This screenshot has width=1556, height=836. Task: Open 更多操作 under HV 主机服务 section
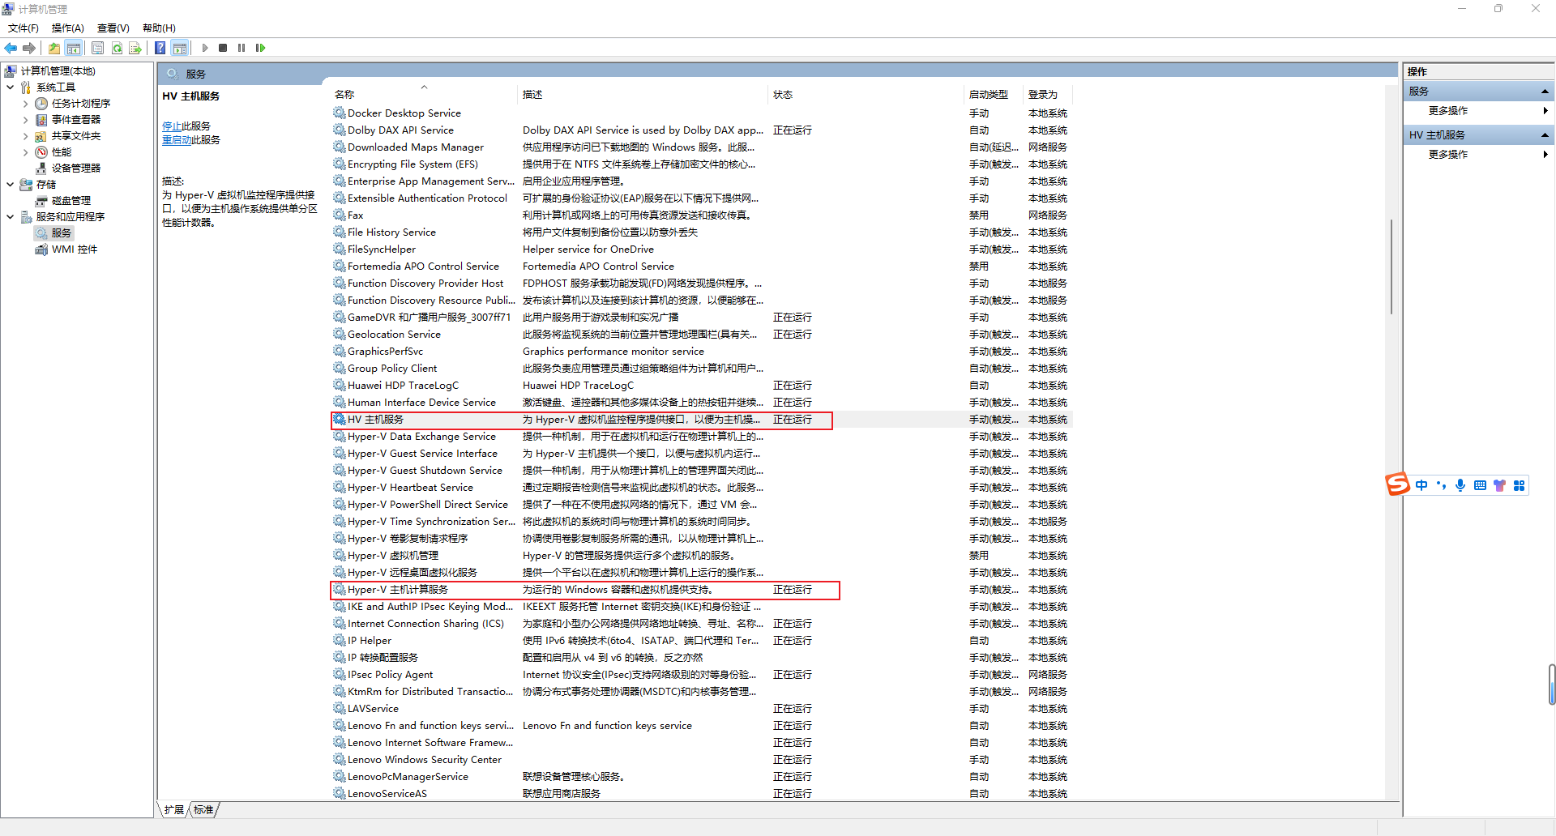pos(1448,155)
